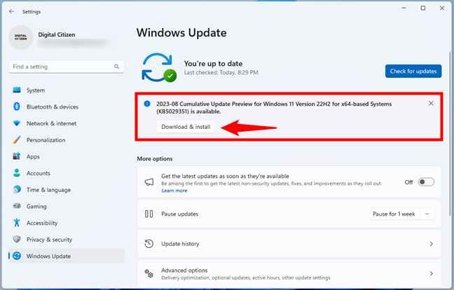Click the vertical scrollbar on the right
This screenshot has height=290, width=454.
tap(450, 133)
